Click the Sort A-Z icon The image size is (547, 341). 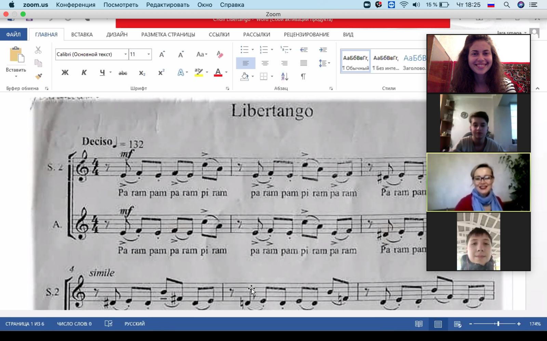[x=284, y=76]
